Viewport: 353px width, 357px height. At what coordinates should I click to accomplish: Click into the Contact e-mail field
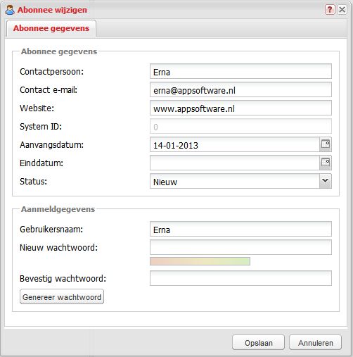pos(240,89)
